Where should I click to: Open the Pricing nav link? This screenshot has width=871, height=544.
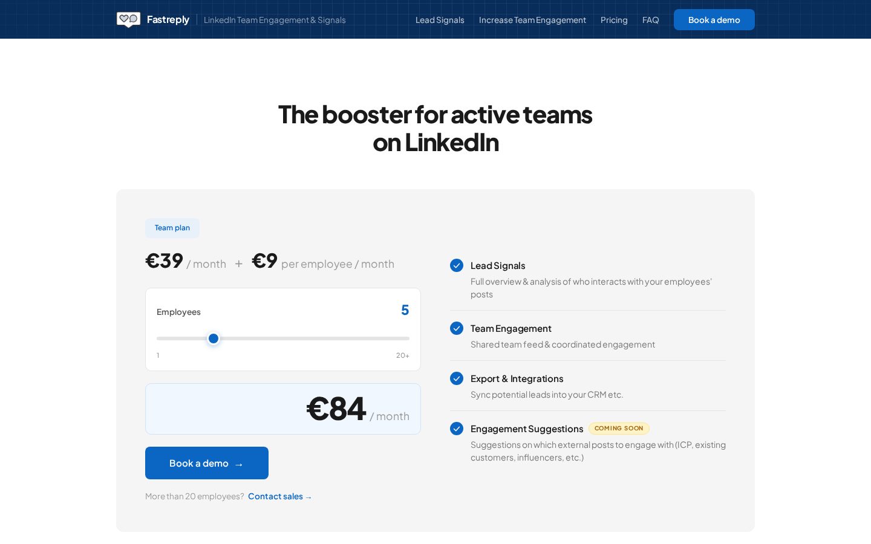click(x=614, y=20)
